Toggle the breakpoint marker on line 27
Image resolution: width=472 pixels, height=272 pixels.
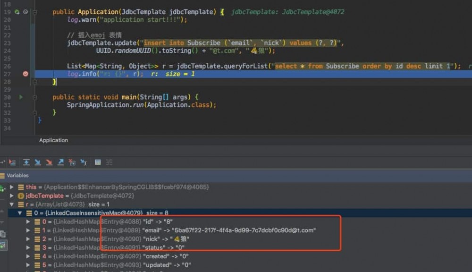click(x=25, y=74)
